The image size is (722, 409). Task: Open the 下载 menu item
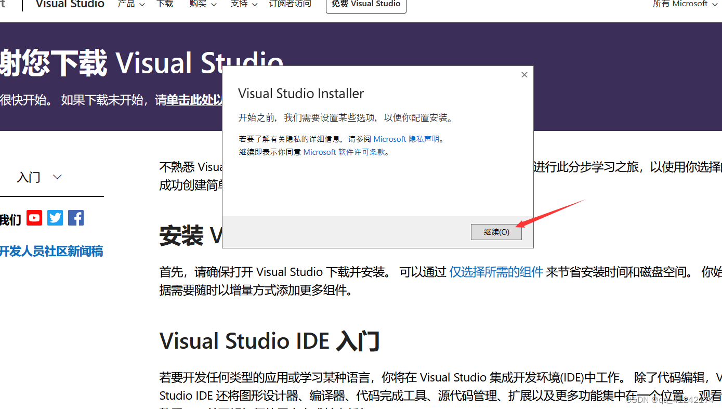click(165, 4)
